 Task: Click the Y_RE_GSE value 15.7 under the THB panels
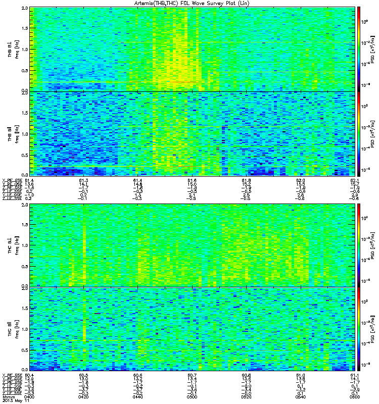tap(355, 184)
